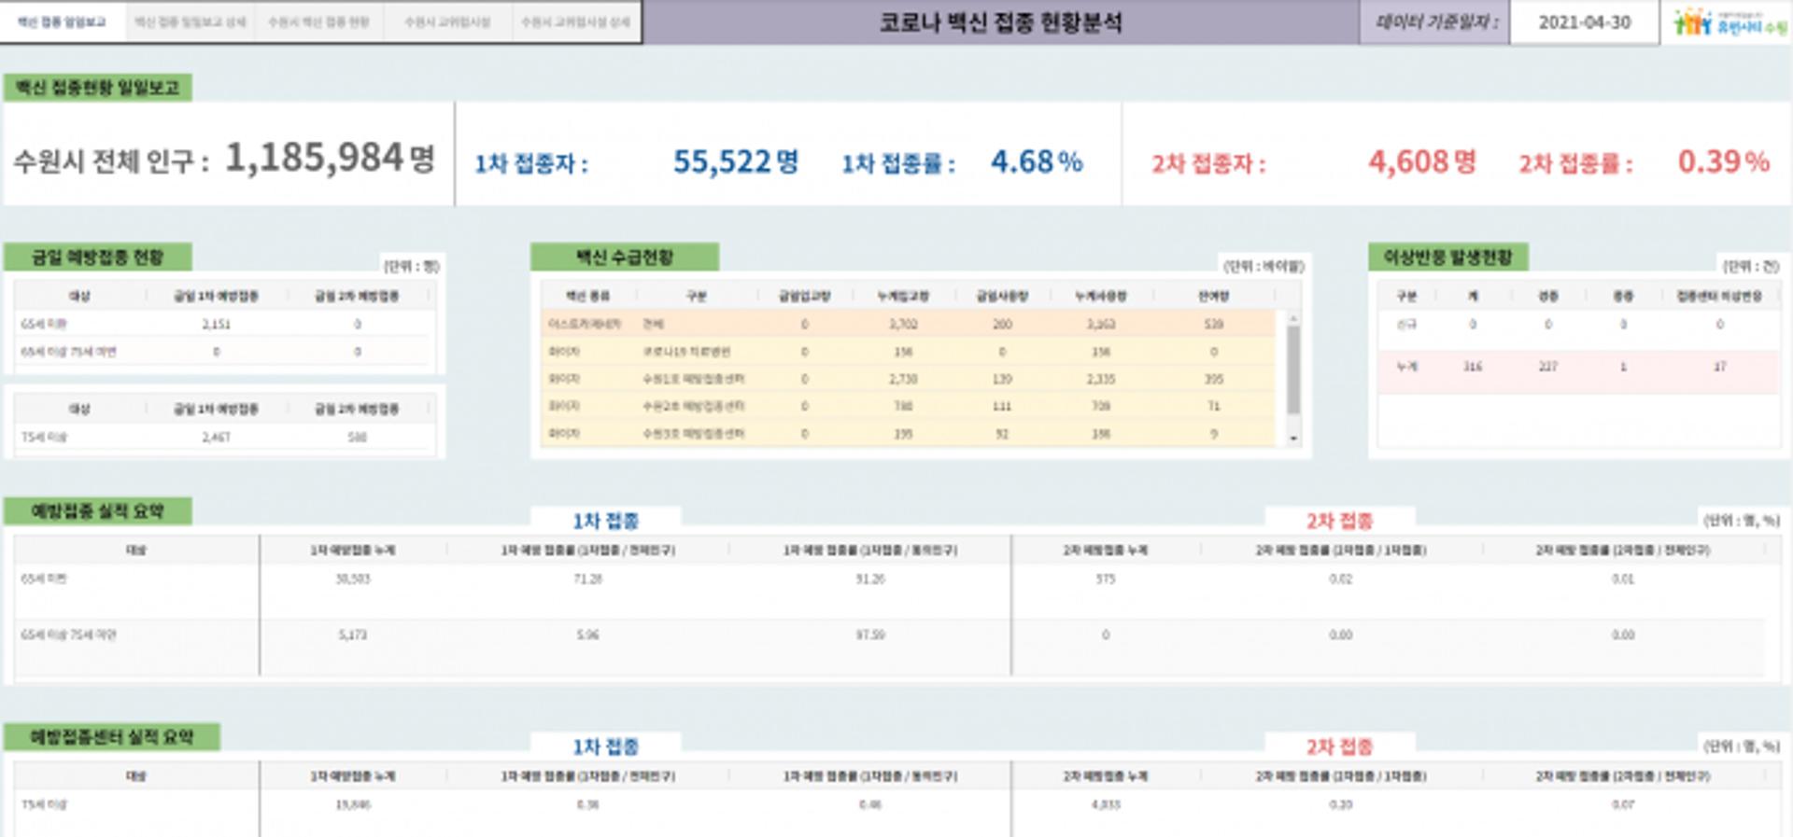Click the center second-dose cumulative 4,033
Image resolution: width=1793 pixels, height=837 pixels.
(x=1106, y=804)
